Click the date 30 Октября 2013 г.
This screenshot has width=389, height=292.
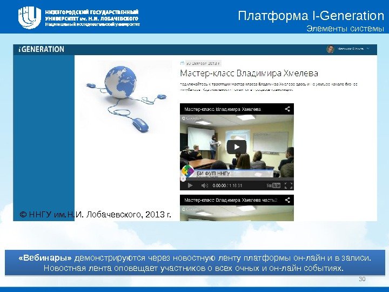203,63
